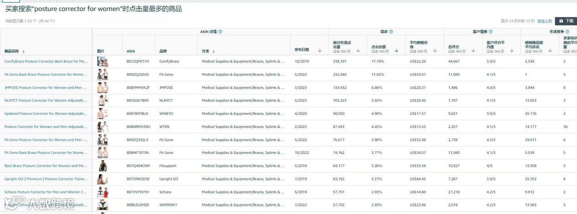Click the 图片 column header
This screenshot has height=214, width=577.
coord(101,51)
